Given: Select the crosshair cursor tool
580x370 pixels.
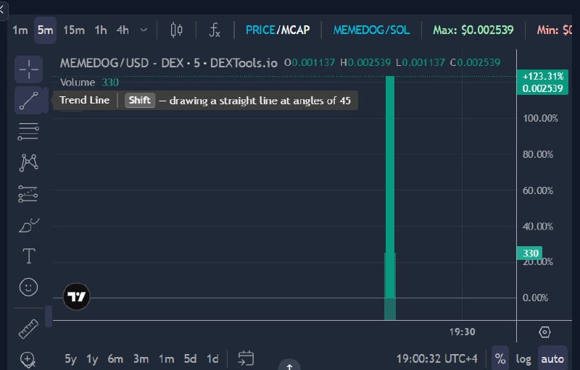Looking at the screenshot, I should 28,69.
